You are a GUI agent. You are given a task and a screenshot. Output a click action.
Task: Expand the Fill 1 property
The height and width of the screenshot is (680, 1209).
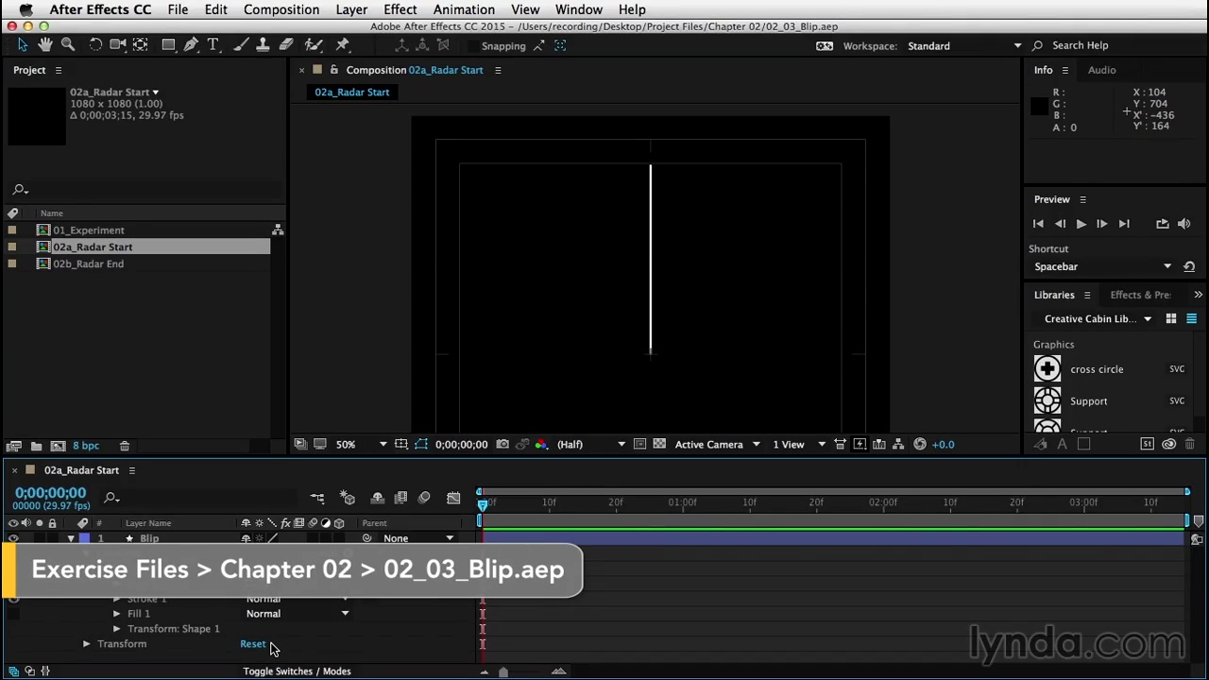pyautogui.click(x=116, y=614)
